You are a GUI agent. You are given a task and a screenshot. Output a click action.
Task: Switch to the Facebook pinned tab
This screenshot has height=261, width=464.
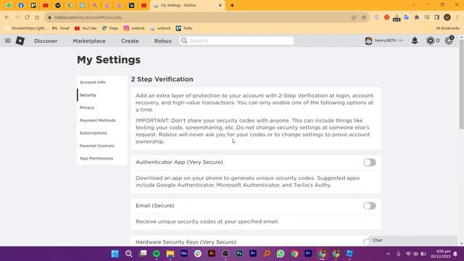coord(21,5)
